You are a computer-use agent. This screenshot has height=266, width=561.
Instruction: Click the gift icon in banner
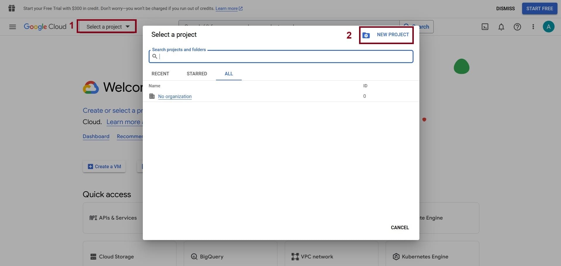click(12, 8)
